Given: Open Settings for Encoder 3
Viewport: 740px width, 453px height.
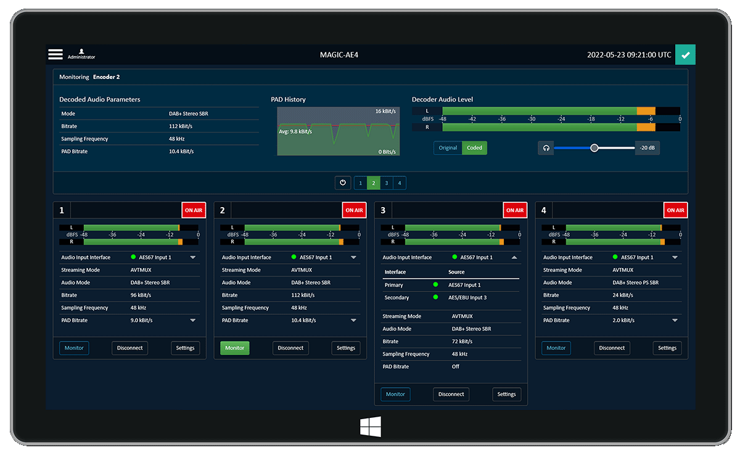Looking at the screenshot, I should pos(506,394).
